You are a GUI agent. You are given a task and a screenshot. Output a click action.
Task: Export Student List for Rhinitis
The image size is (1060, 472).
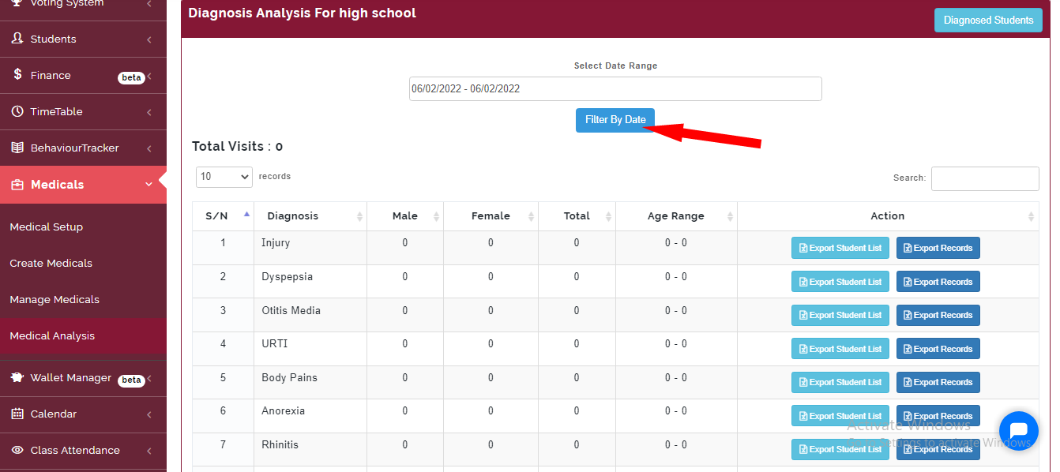pos(840,449)
